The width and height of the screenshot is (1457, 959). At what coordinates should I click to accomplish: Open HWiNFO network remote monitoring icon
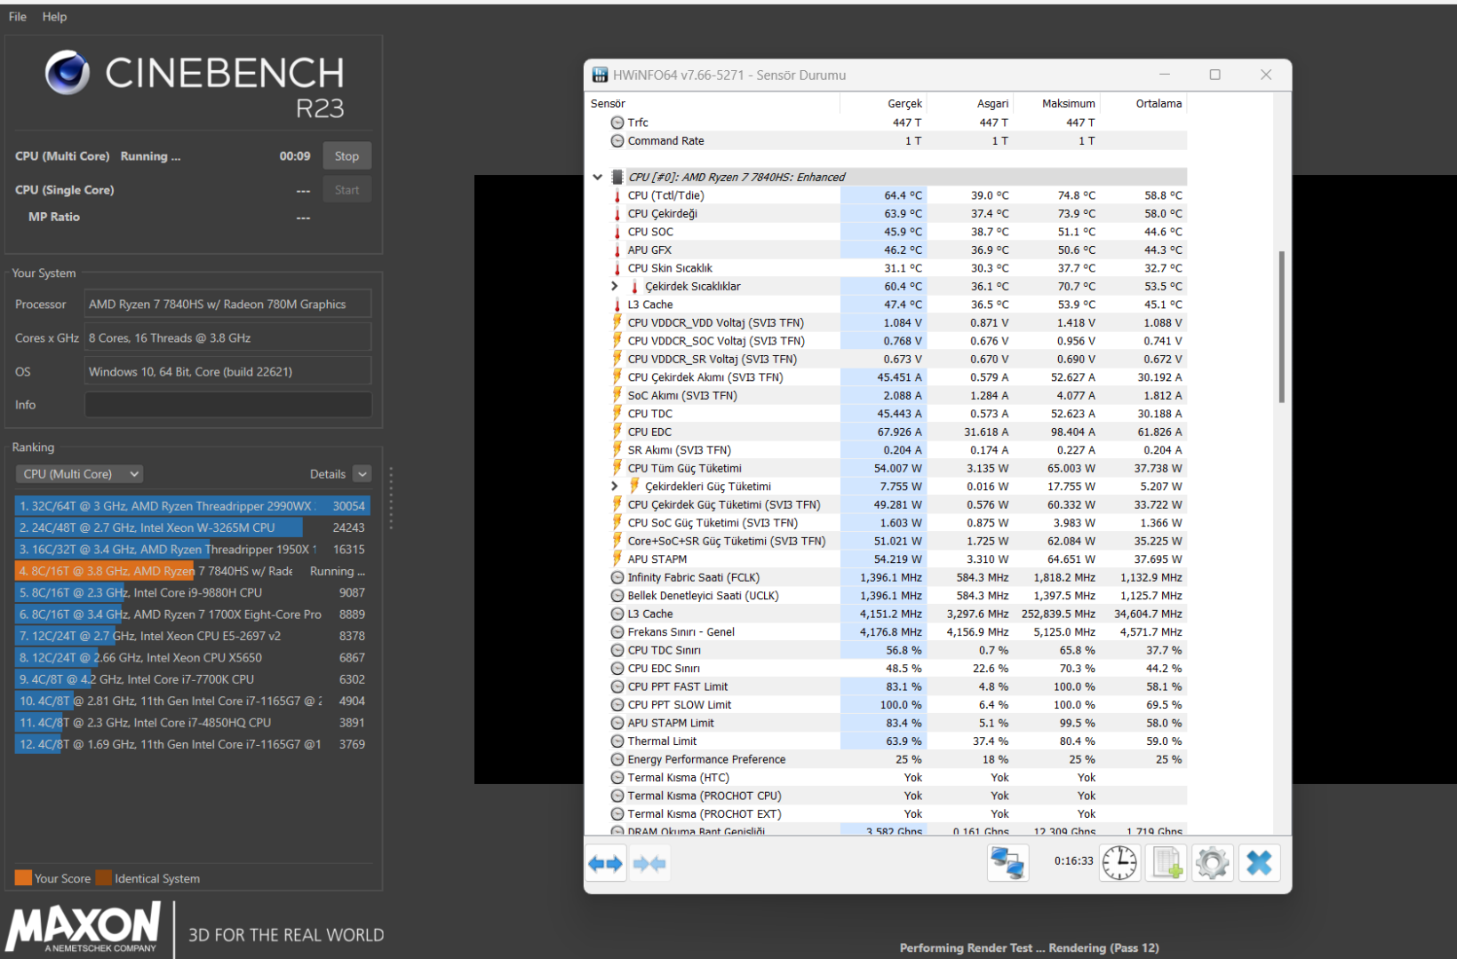click(x=1007, y=862)
